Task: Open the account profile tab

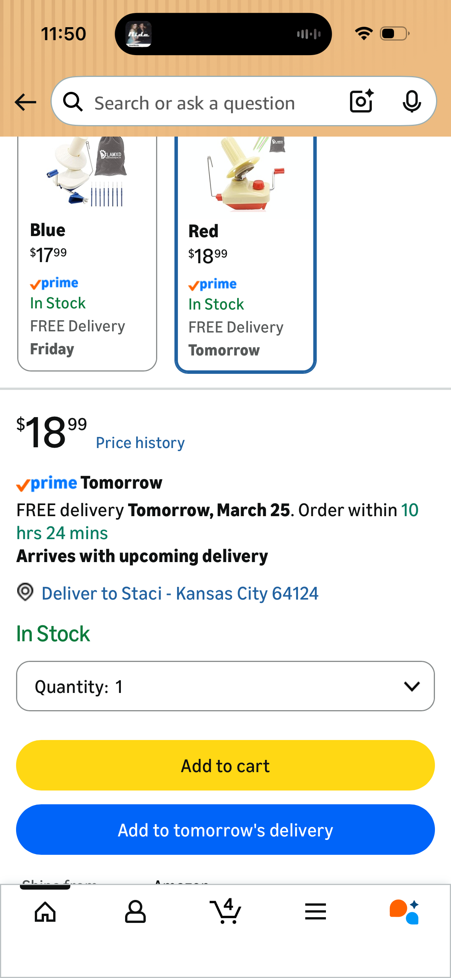Action: [x=135, y=912]
